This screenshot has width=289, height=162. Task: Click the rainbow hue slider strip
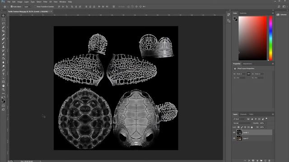(270, 38)
